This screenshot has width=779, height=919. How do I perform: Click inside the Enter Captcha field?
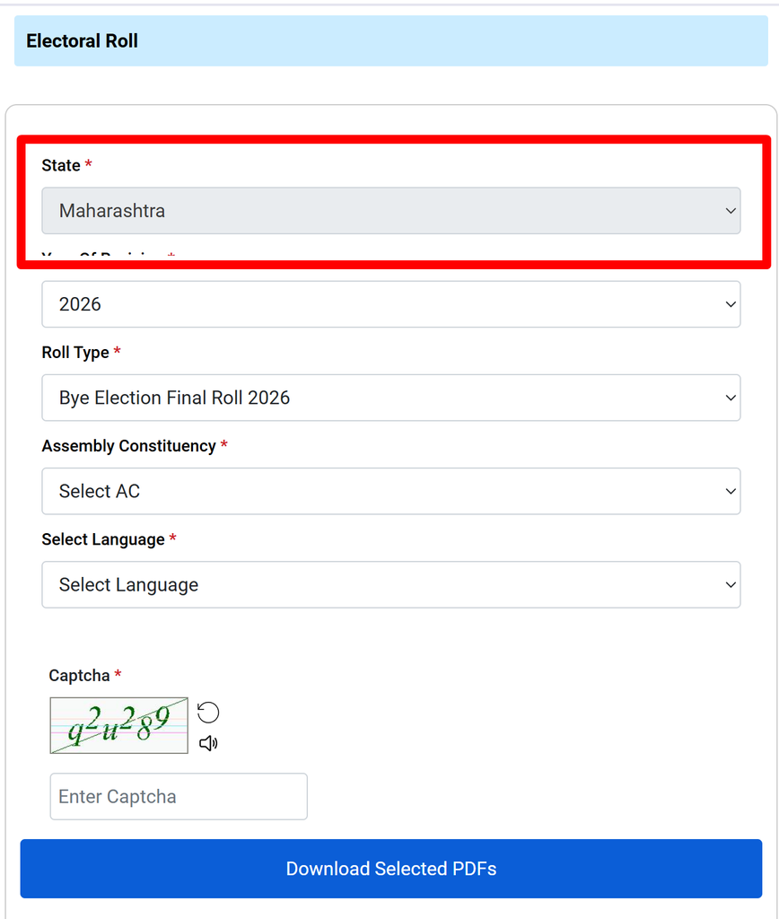[179, 797]
